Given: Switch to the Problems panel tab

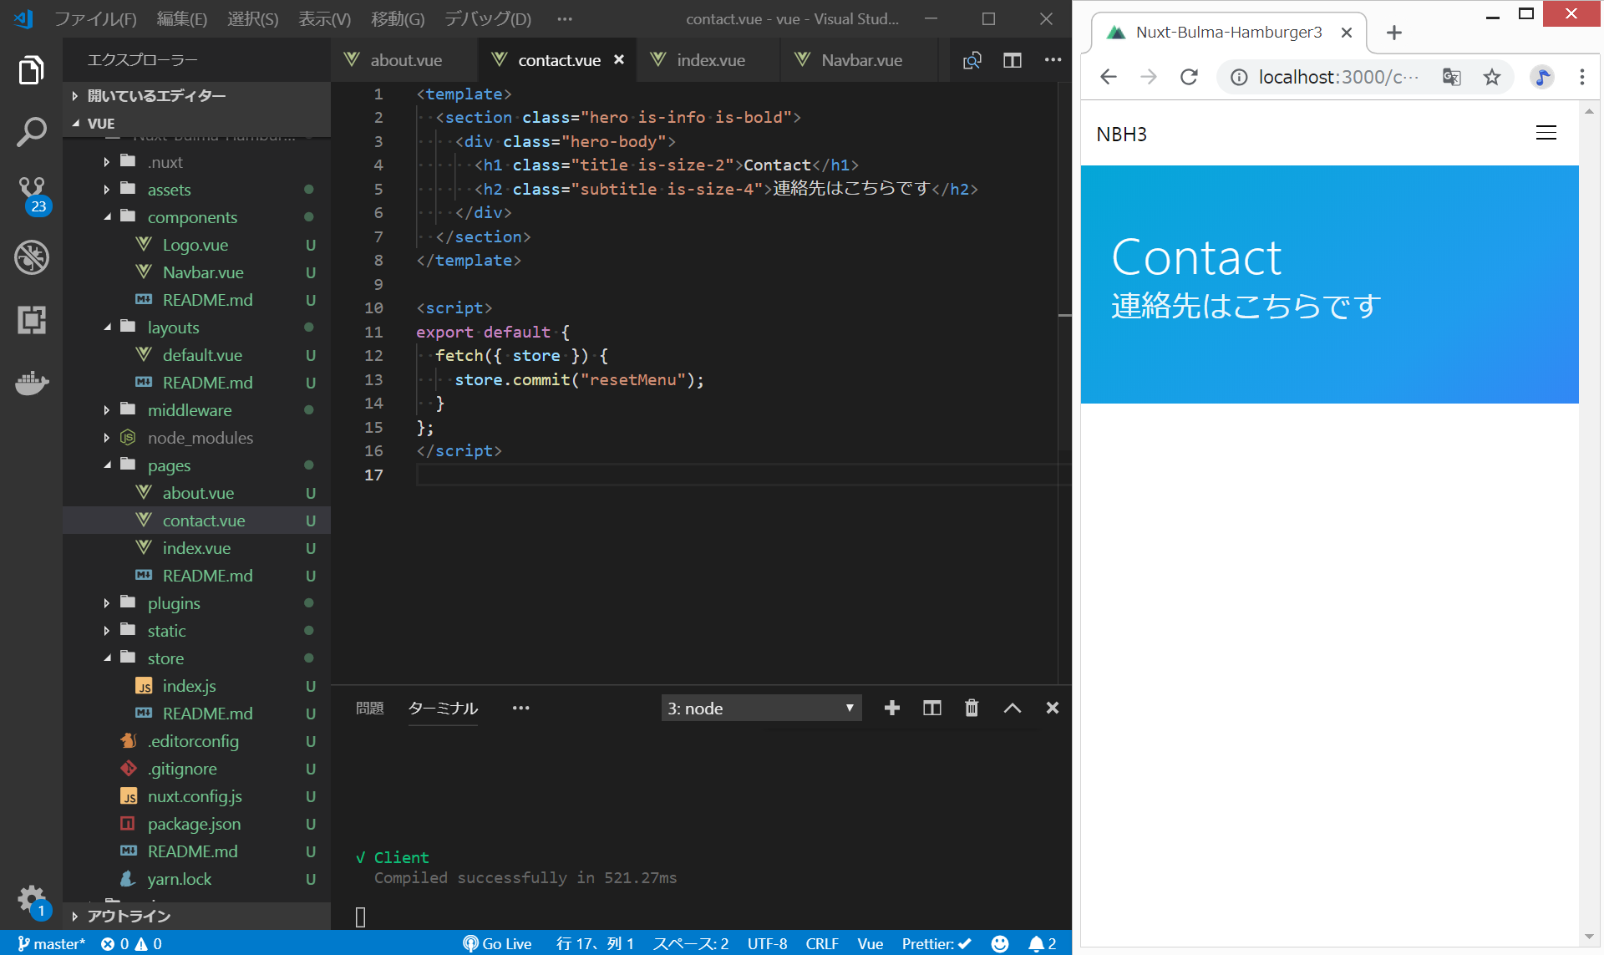Looking at the screenshot, I should pos(369,708).
